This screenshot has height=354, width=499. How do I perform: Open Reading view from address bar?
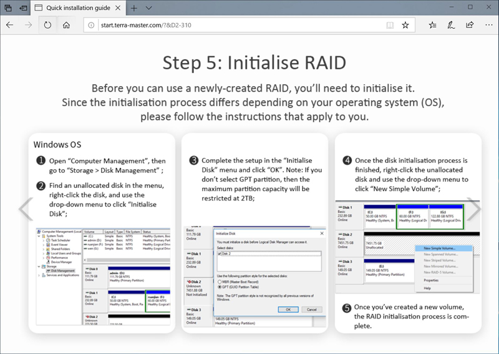tap(389, 25)
